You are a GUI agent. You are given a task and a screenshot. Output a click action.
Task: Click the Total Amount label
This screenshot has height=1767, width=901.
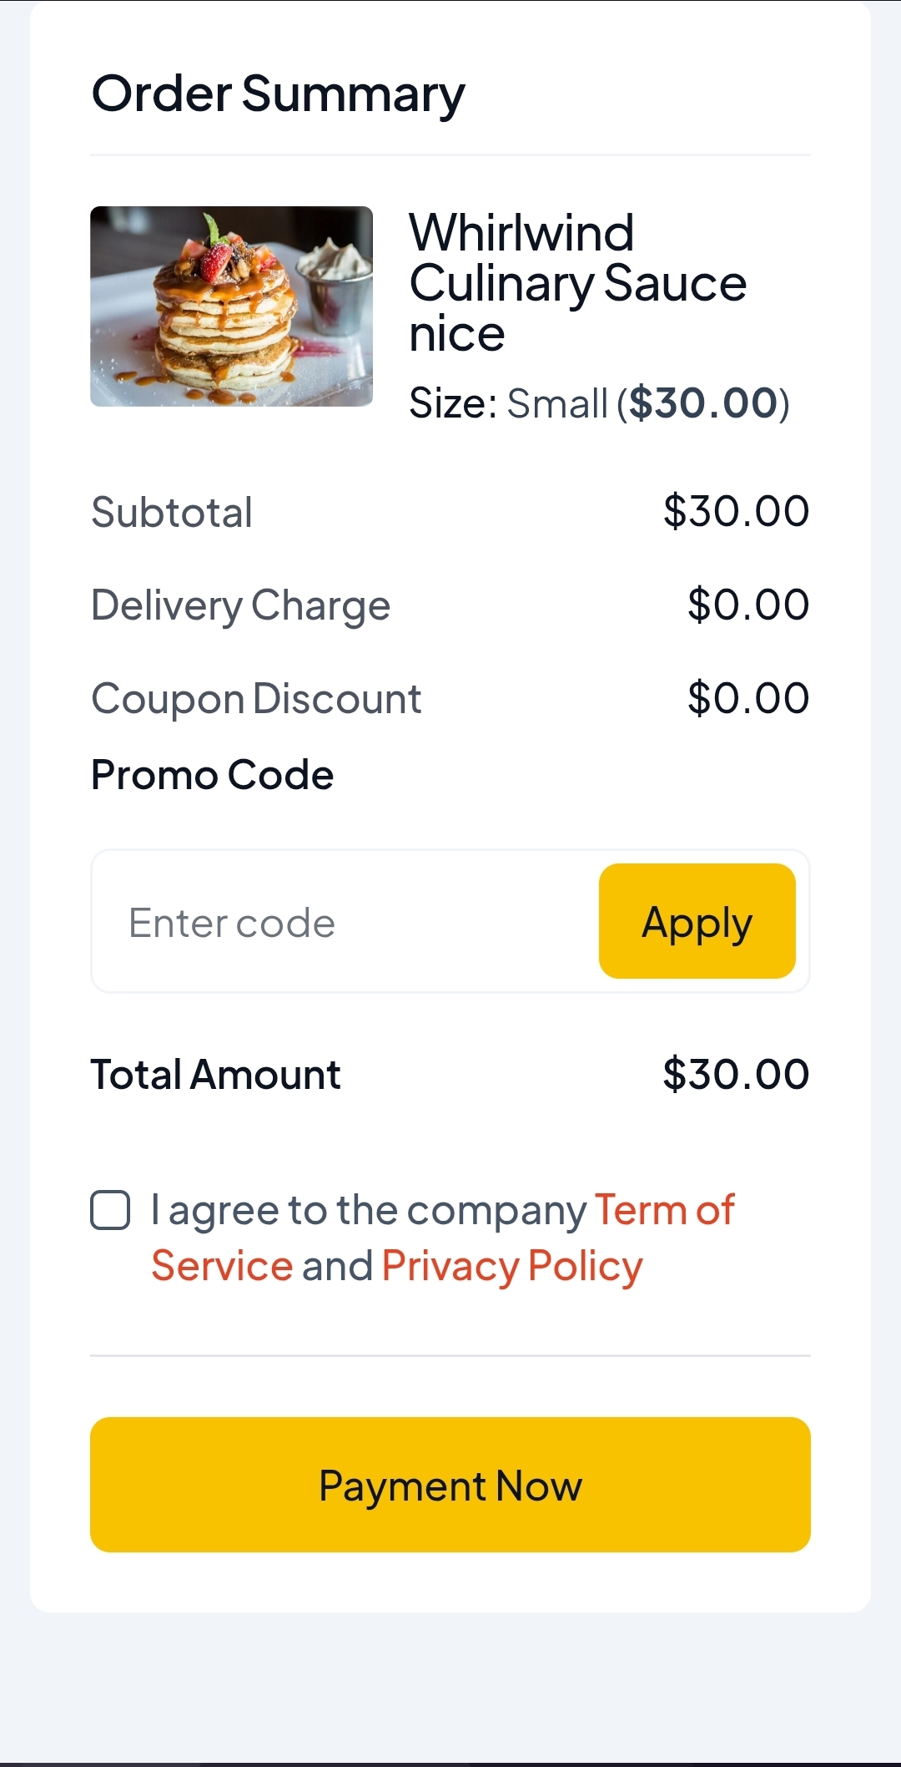215,1075
